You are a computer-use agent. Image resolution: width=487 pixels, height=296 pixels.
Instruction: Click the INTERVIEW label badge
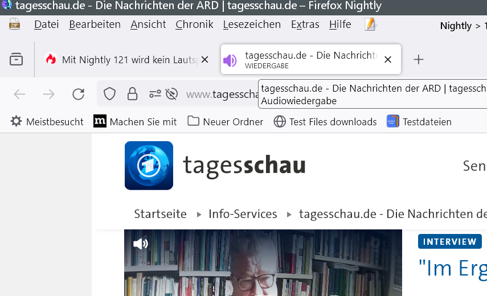point(450,241)
